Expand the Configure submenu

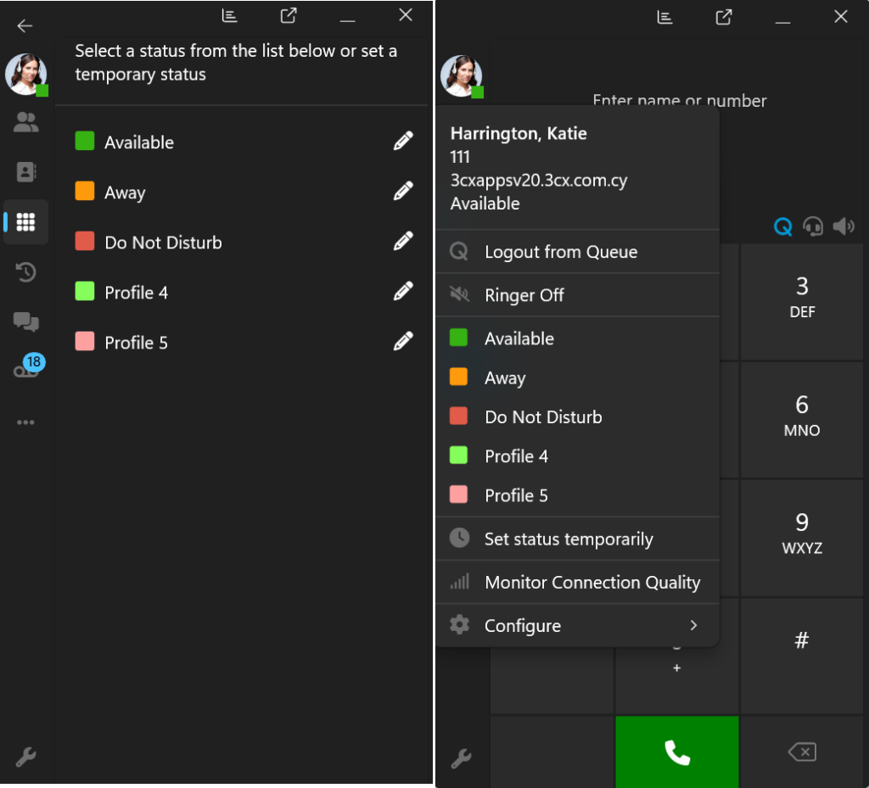pyautogui.click(x=577, y=625)
